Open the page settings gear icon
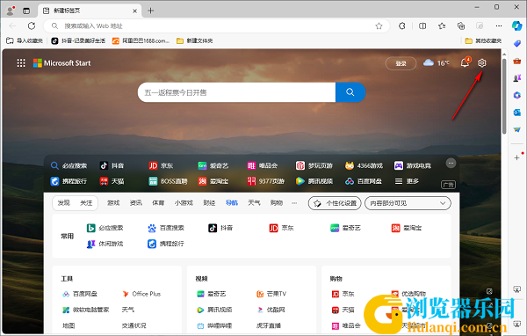The image size is (527, 336). pyautogui.click(x=481, y=63)
